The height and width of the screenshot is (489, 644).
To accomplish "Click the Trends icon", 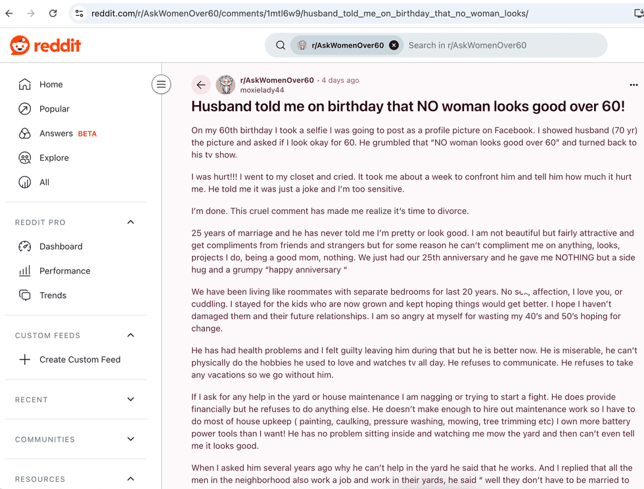I will click(x=25, y=295).
